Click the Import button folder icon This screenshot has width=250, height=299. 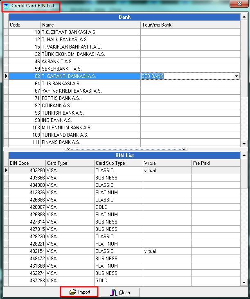(73, 292)
